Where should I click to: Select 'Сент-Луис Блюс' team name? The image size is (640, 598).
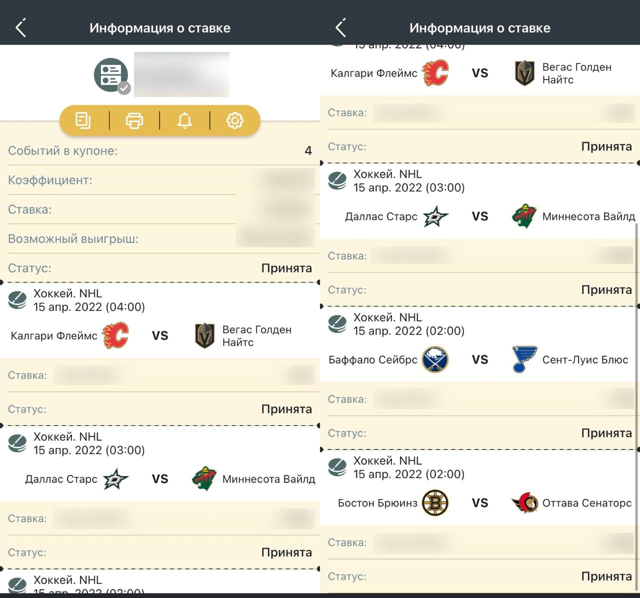(585, 359)
